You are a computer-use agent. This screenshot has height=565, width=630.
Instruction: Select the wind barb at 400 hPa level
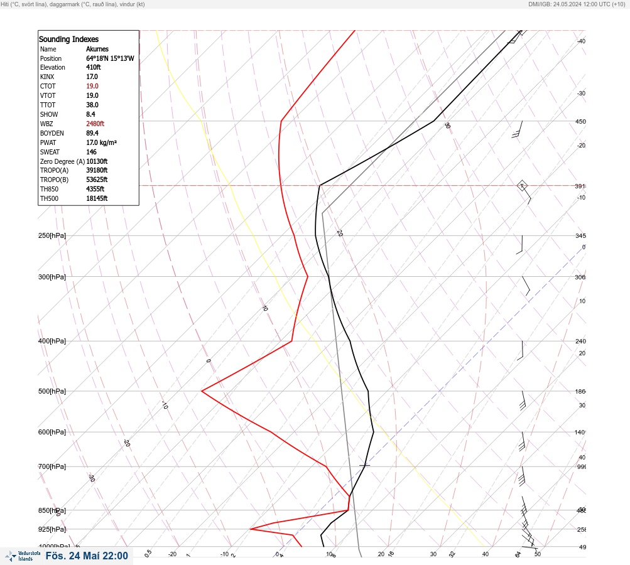(520, 350)
